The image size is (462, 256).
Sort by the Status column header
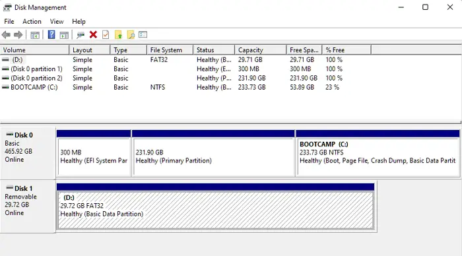point(214,50)
